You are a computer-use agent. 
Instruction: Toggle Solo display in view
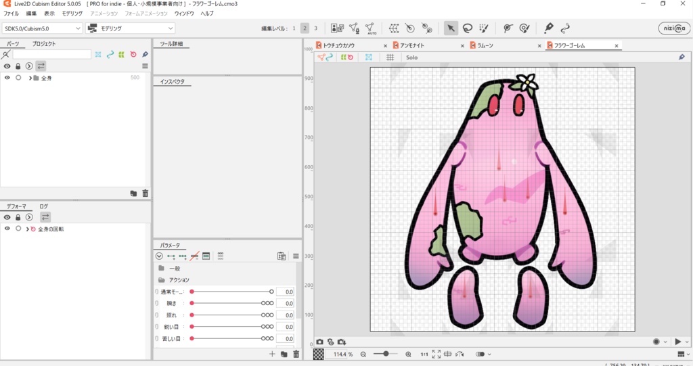pyautogui.click(x=412, y=58)
